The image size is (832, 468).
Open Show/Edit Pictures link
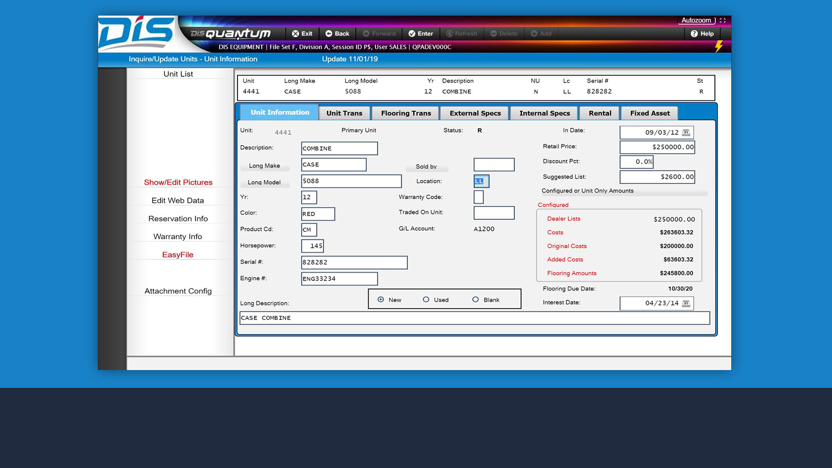click(178, 182)
